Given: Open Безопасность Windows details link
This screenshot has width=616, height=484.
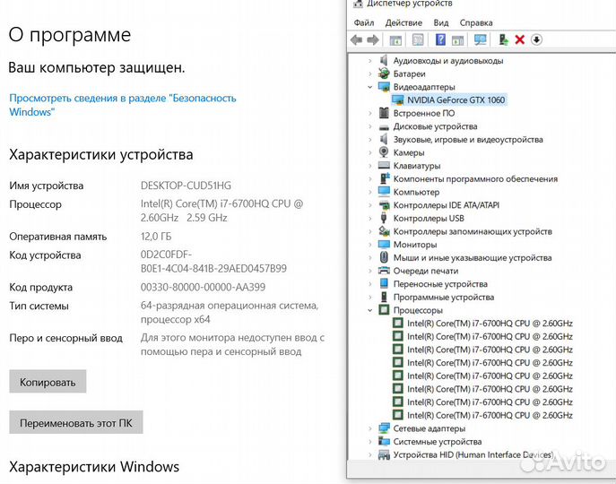Looking at the screenshot, I should pyautogui.click(x=123, y=105).
